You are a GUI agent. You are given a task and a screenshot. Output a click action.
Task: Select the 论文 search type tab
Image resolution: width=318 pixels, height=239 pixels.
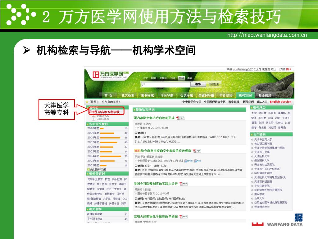pyautogui.click(x=145, y=78)
